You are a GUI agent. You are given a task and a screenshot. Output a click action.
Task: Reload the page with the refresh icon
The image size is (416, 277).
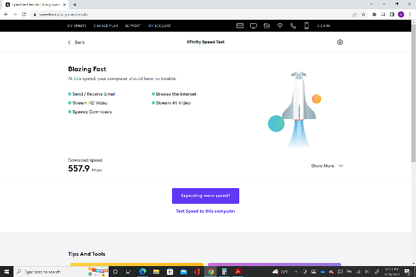click(24, 15)
